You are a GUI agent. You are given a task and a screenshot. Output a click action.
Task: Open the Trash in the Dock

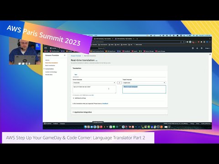(169, 127)
